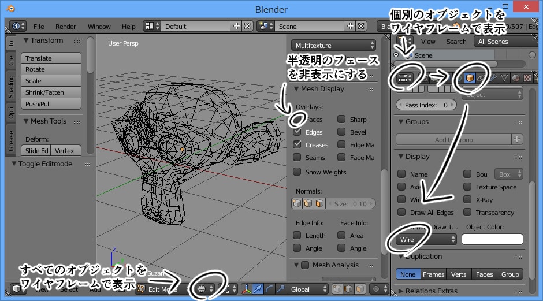This screenshot has height=301, width=543.
Task: Open the File menu
Action: tap(39, 27)
